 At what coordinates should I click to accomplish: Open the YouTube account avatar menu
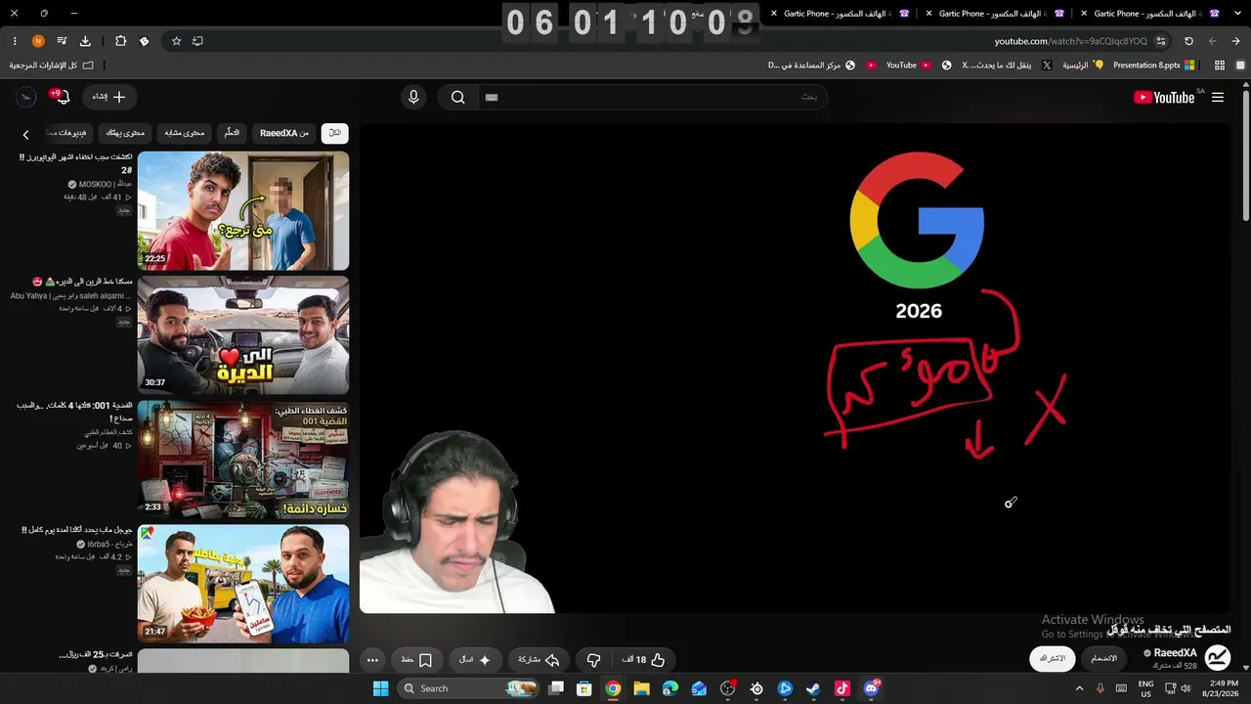[x=26, y=97]
